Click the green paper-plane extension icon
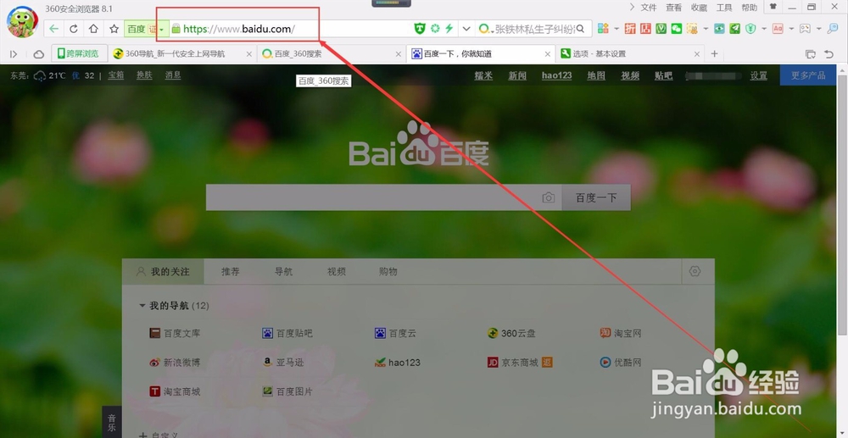Image resolution: width=848 pixels, height=438 pixels. click(x=734, y=29)
